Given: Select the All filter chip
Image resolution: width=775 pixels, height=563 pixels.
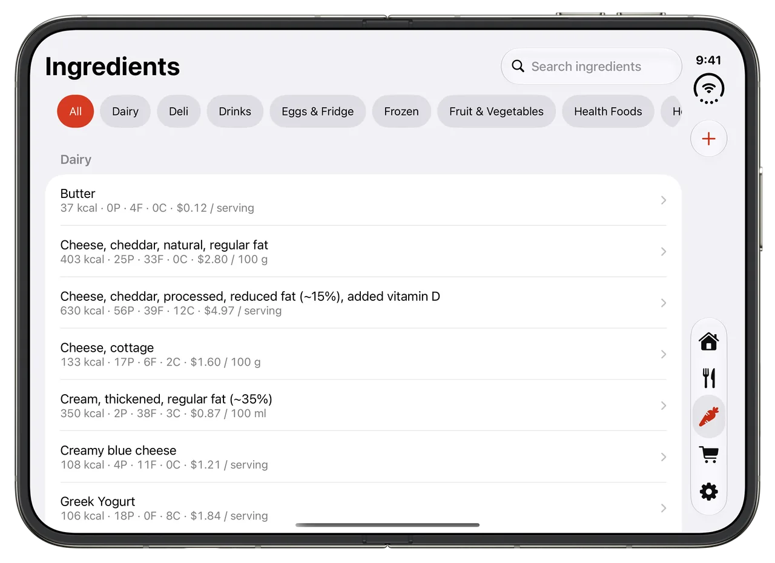Looking at the screenshot, I should (75, 111).
